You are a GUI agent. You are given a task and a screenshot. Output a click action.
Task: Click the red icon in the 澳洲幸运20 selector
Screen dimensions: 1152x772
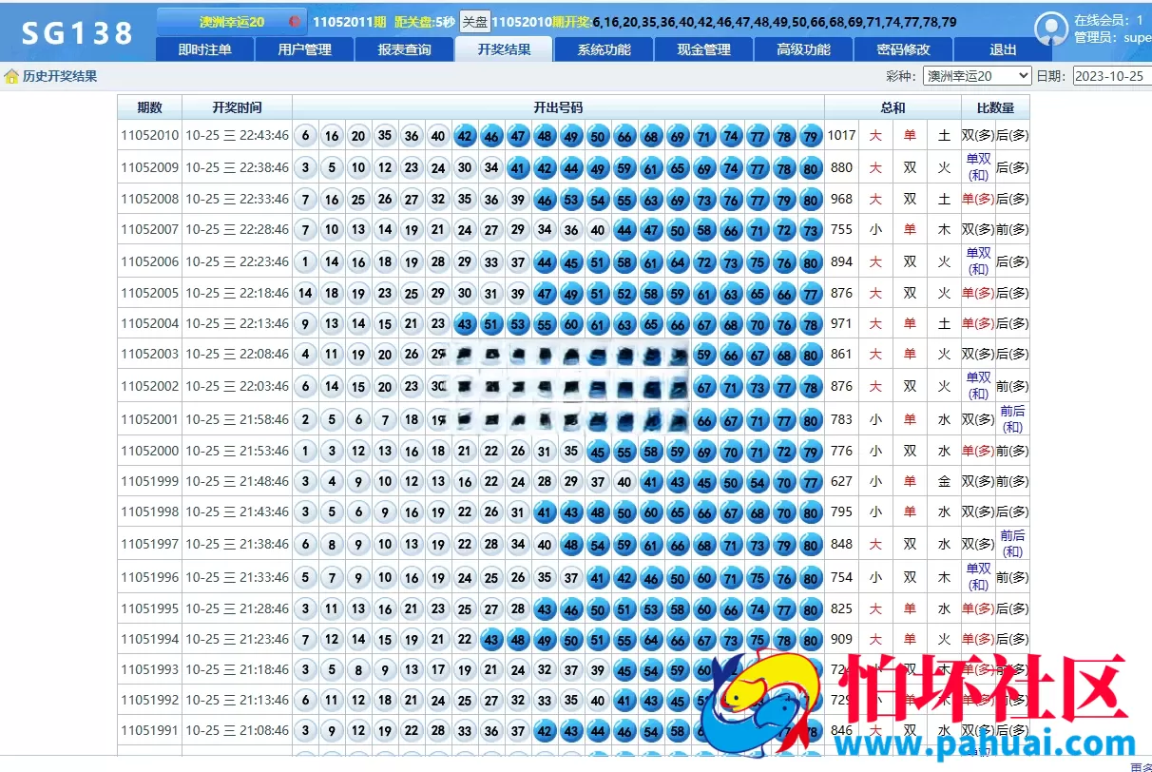(294, 21)
